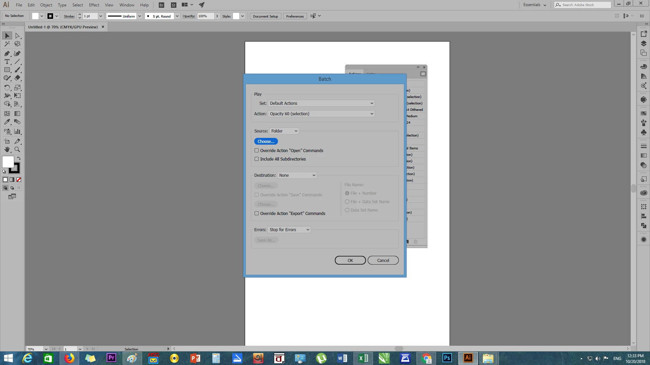This screenshot has height=365, width=650.
Task: Select the Eyedropper tool
Action: pos(7,122)
